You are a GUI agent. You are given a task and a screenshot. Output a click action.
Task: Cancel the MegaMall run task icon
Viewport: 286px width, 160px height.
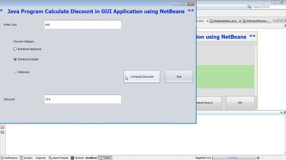(258, 158)
